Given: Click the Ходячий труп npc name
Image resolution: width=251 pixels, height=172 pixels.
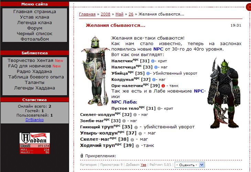Looking at the screenshot, I should tap(98, 146).
